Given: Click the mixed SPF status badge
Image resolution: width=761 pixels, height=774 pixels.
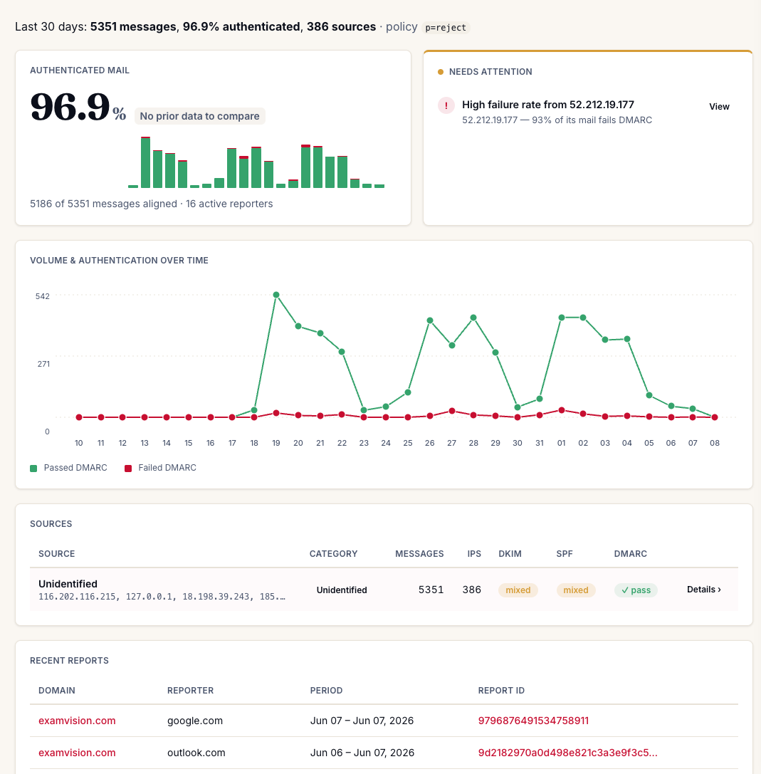Looking at the screenshot, I should tap(575, 590).
